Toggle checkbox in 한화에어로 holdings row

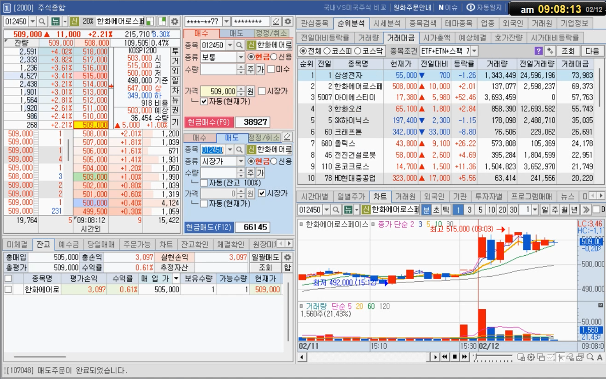coord(8,290)
